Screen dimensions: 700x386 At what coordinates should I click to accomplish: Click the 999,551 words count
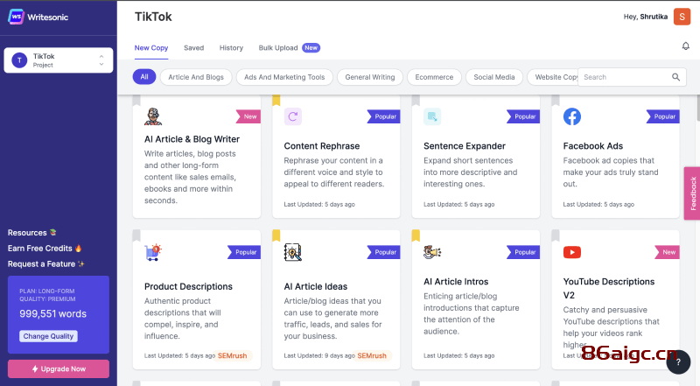[x=52, y=313]
